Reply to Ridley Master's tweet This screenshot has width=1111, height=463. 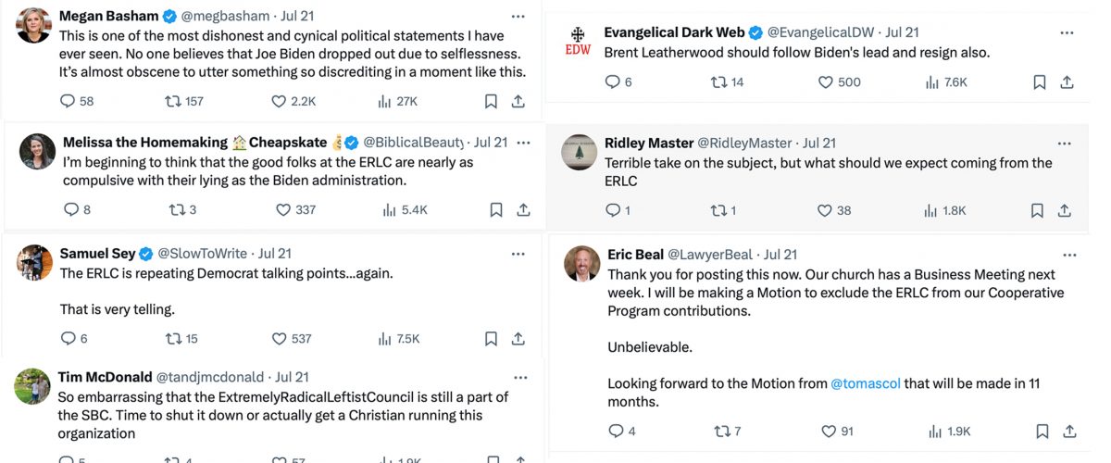click(613, 211)
